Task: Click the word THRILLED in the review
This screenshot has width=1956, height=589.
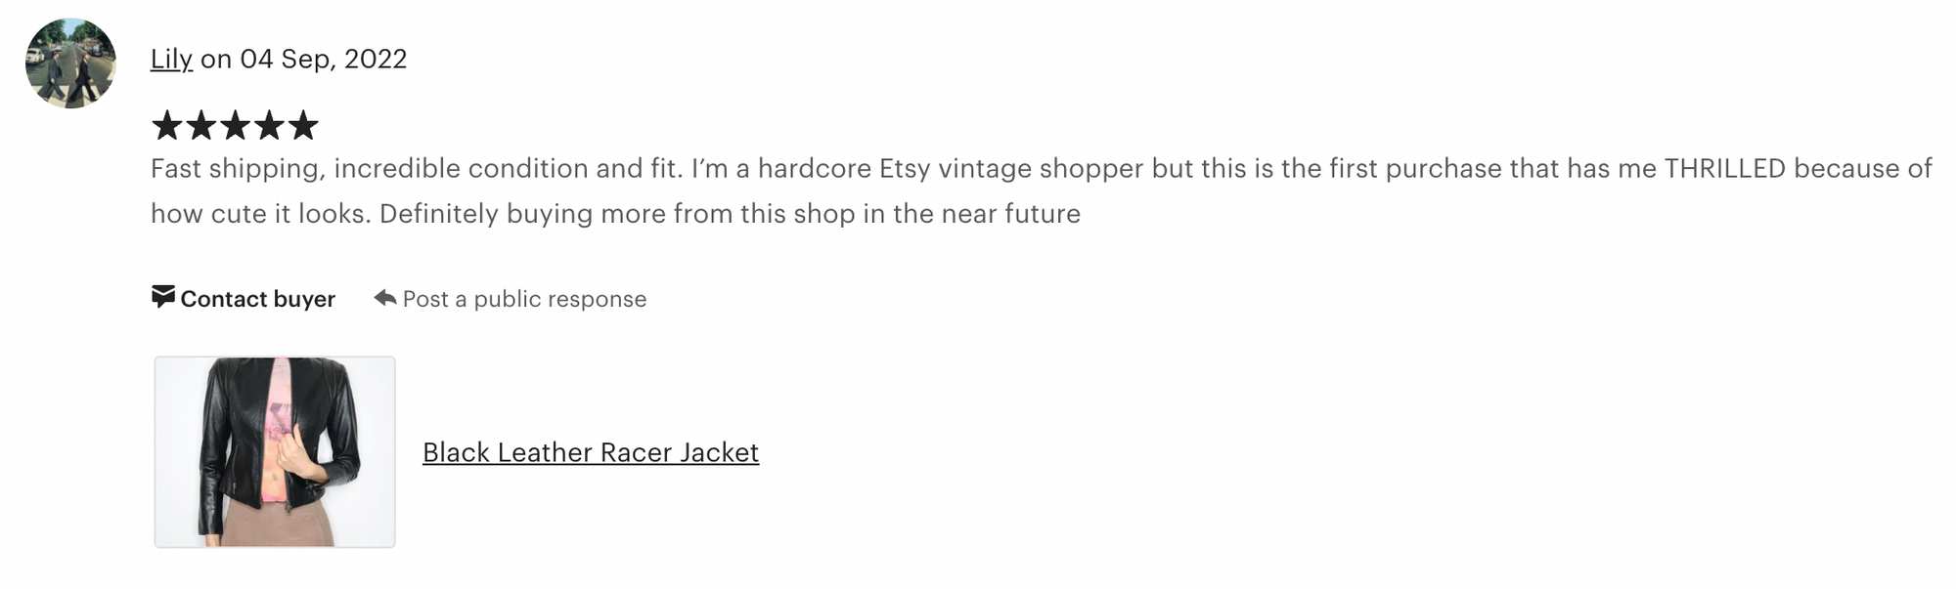Action: click(1725, 168)
